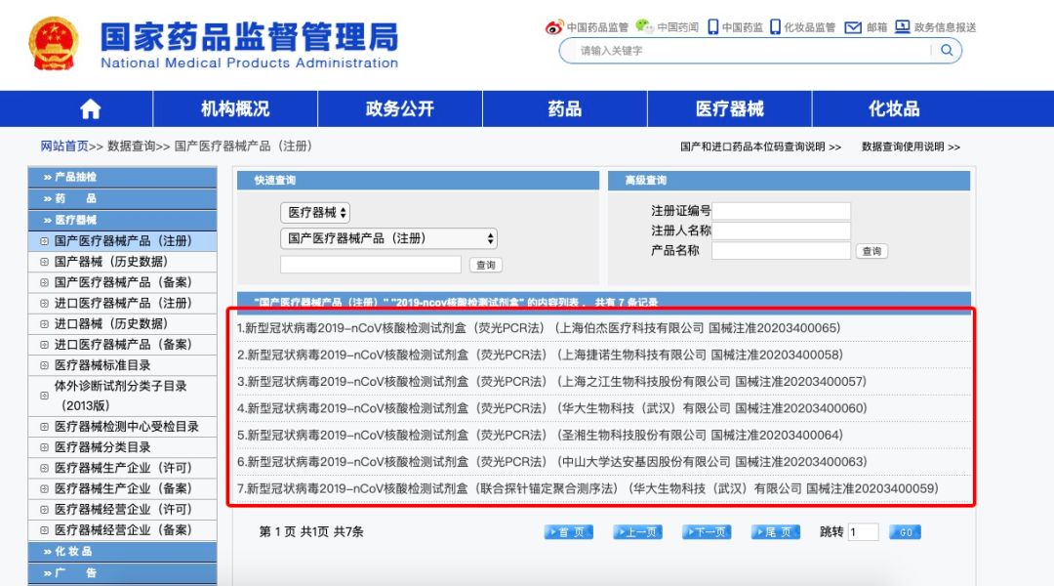The image size is (1054, 586).
Task: Select 医疗器械分类目录 in sidebar
Action: click(x=122, y=447)
